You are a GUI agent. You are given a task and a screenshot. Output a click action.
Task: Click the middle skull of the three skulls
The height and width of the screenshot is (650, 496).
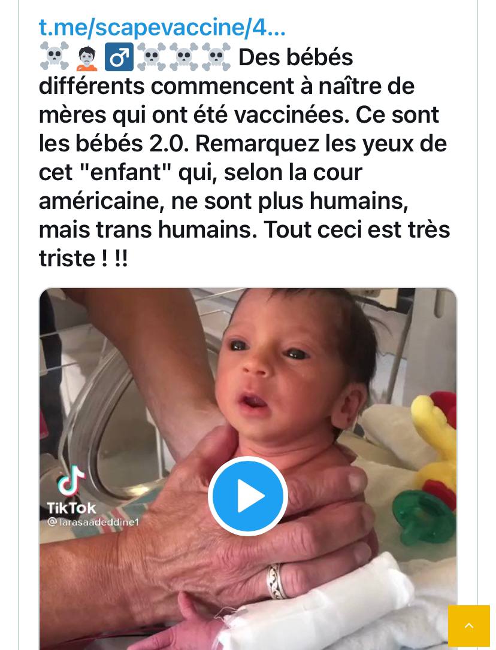[x=184, y=56]
